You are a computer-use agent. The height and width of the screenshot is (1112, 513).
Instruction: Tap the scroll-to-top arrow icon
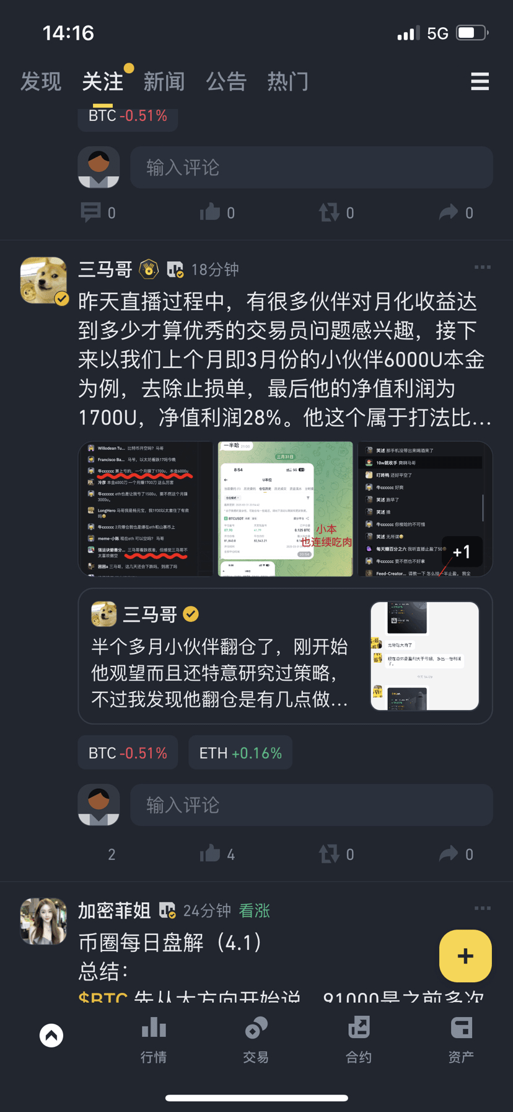51,1035
